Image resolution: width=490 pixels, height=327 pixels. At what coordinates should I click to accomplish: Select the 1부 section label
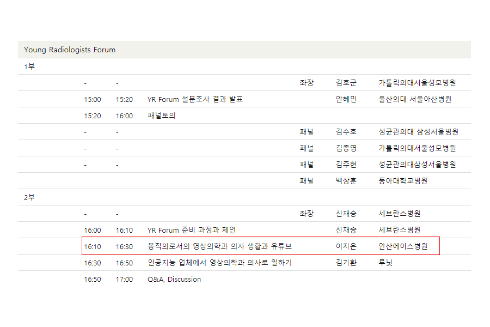tap(29, 66)
